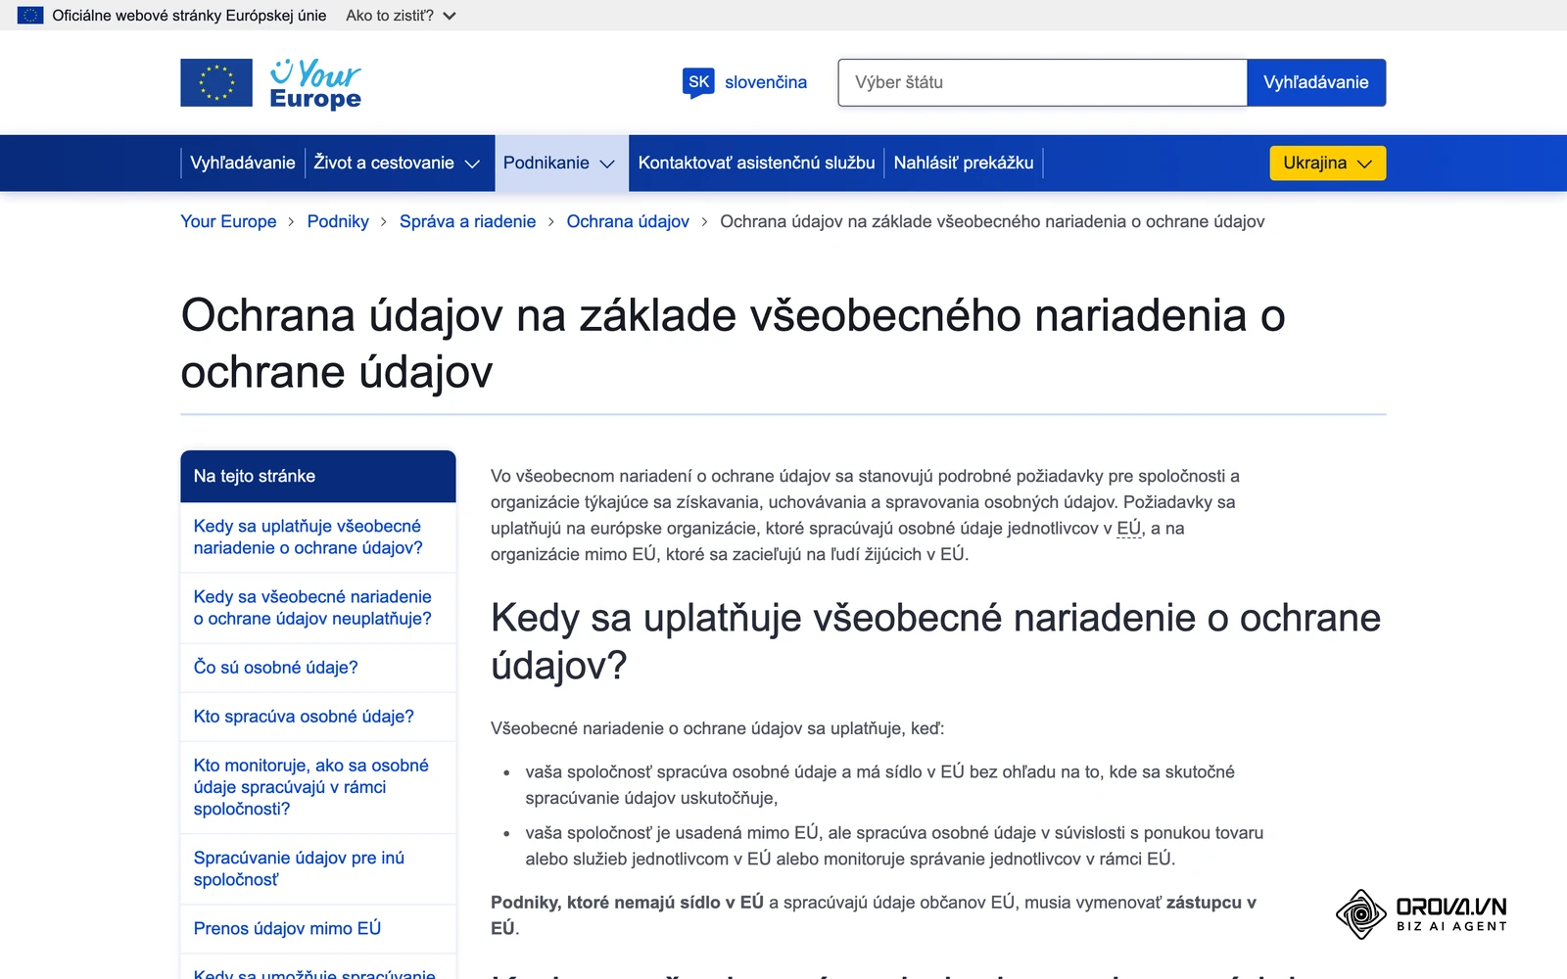Go to 'Ochrana údajov' breadcrumb
The height and width of the screenshot is (979, 1567).
coord(628,221)
